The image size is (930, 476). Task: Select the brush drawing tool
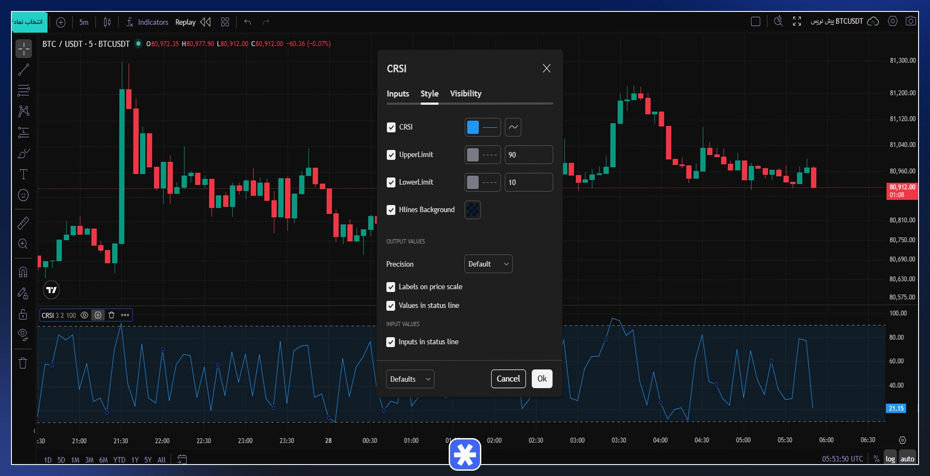point(24,153)
